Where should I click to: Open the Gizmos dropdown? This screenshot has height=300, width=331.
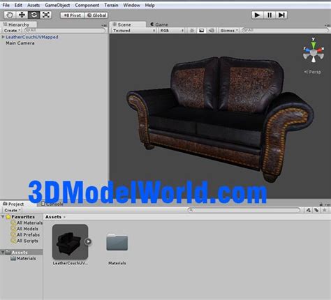click(x=229, y=31)
